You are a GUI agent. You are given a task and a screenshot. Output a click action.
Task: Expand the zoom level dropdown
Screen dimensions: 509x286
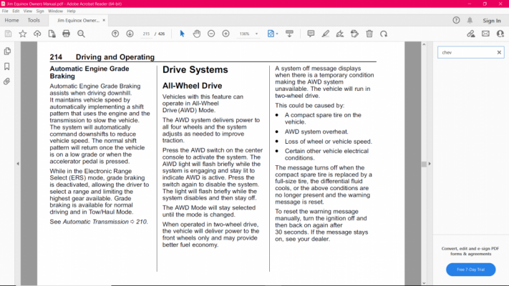[x=256, y=34]
